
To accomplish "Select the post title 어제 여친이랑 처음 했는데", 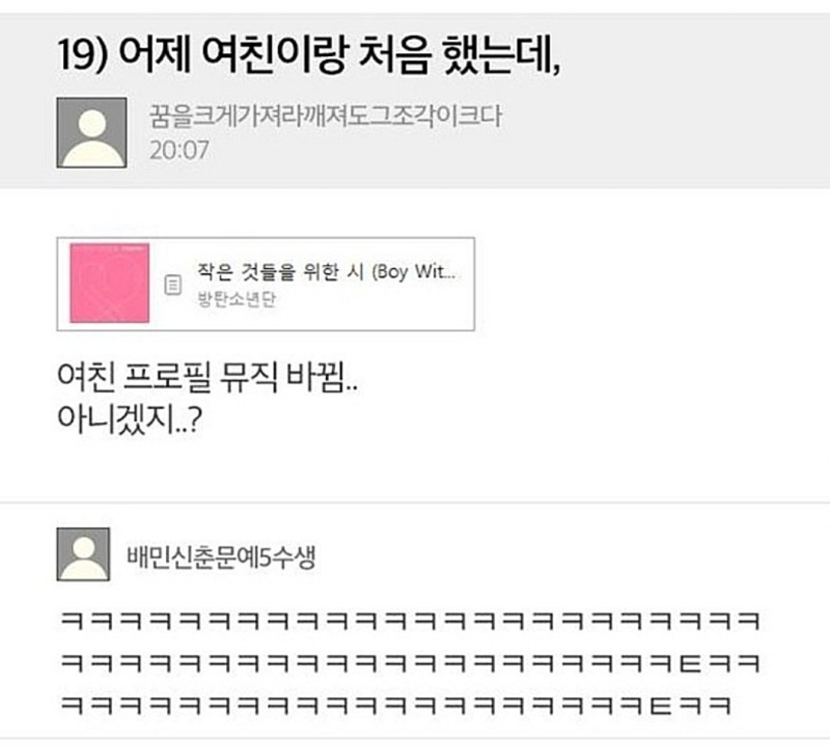I will tap(339, 55).
